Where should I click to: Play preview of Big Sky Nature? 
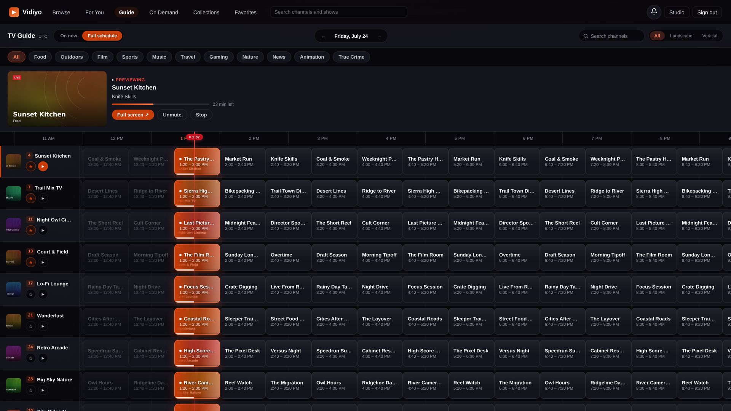(43, 390)
